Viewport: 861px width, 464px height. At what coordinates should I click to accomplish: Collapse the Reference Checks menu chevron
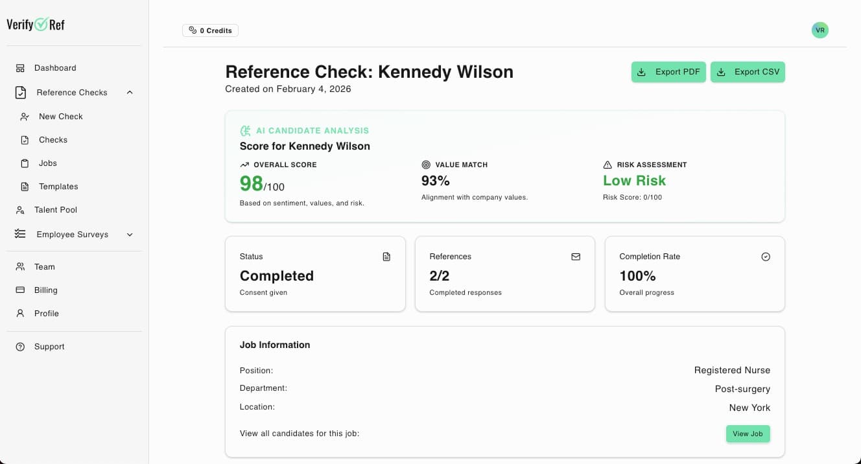130,93
